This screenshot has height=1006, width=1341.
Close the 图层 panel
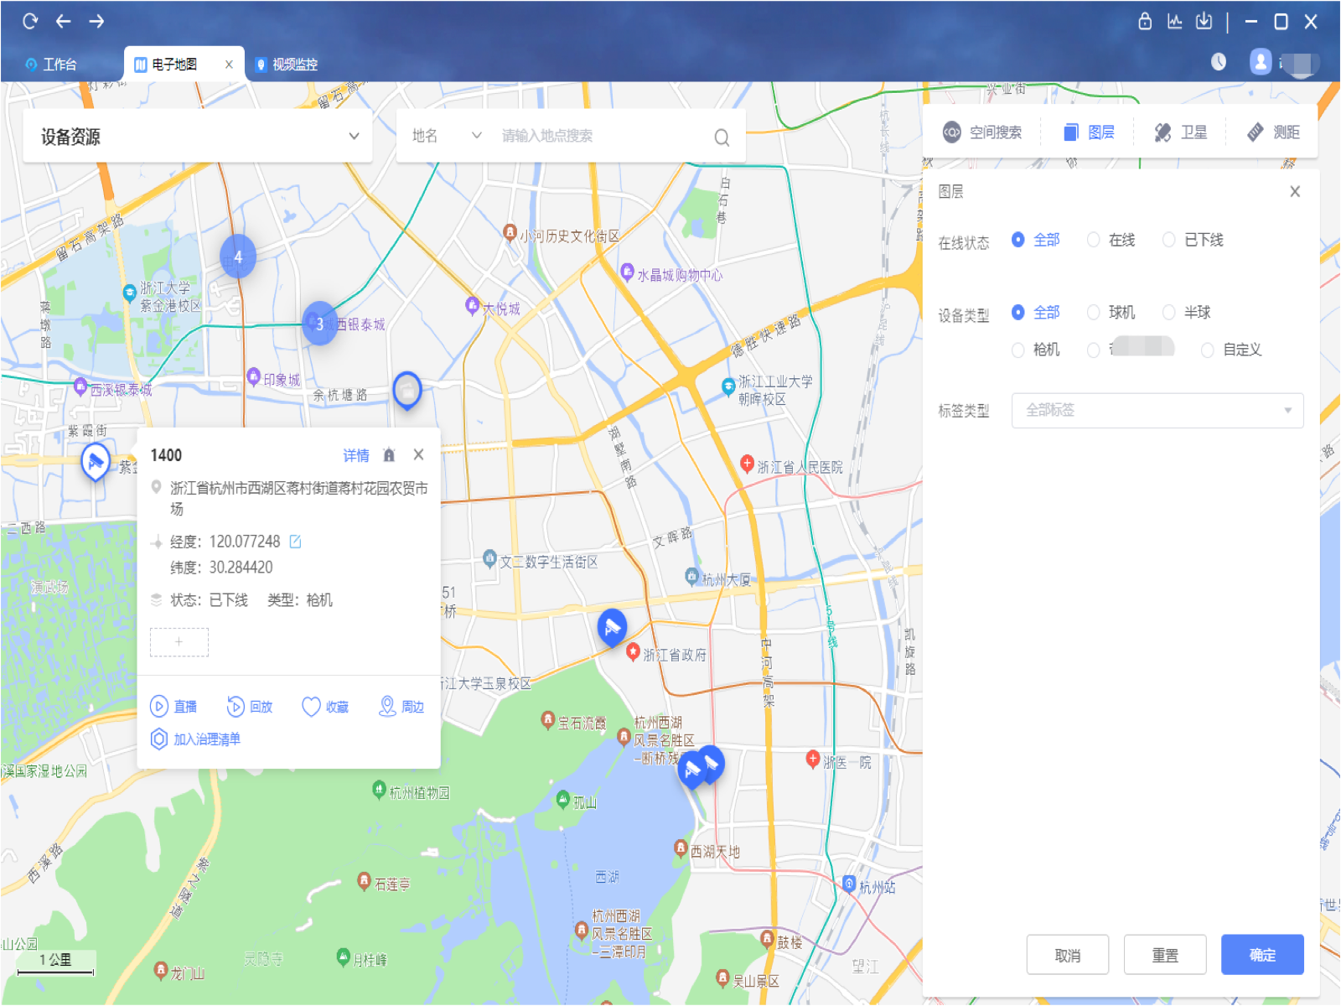[1295, 192]
